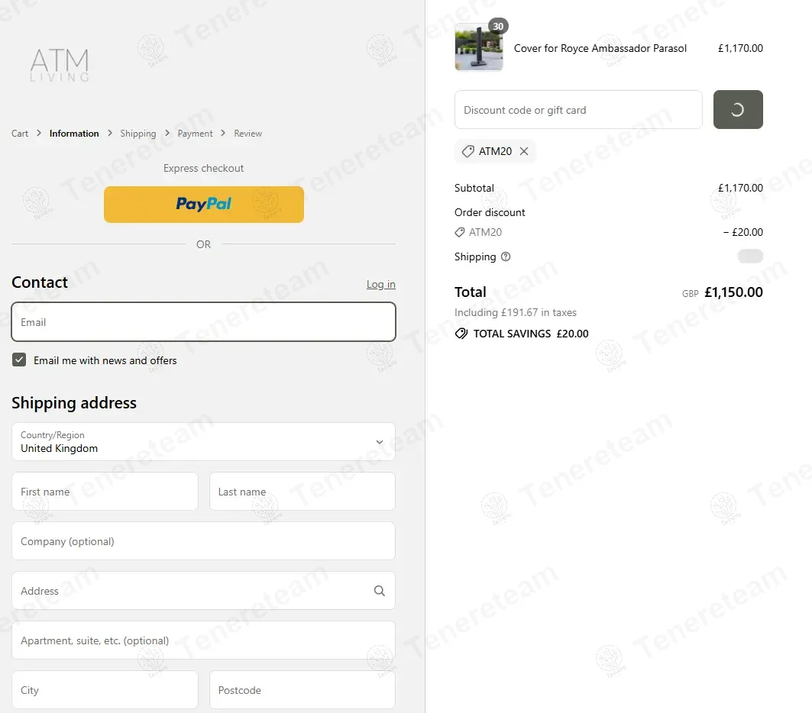Click the £1,150.00 total amount
This screenshot has width=812, height=713.
click(x=733, y=292)
